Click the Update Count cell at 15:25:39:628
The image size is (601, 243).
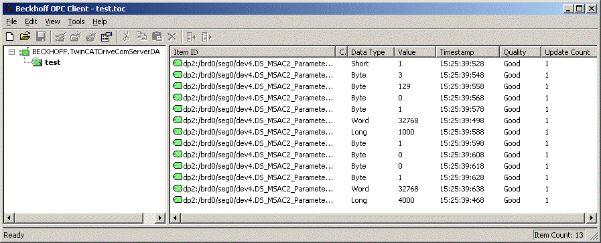(x=547, y=177)
